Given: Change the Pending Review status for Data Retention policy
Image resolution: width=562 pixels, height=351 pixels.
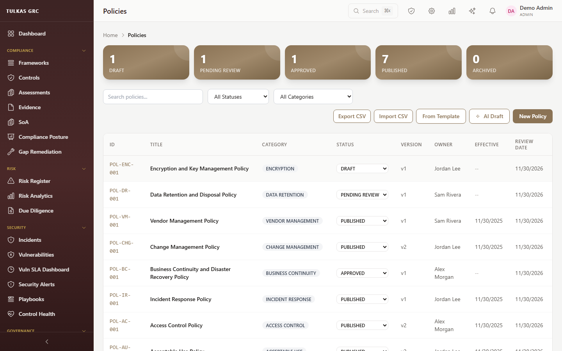Looking at the screenshot, I should [x=362, y=195].
